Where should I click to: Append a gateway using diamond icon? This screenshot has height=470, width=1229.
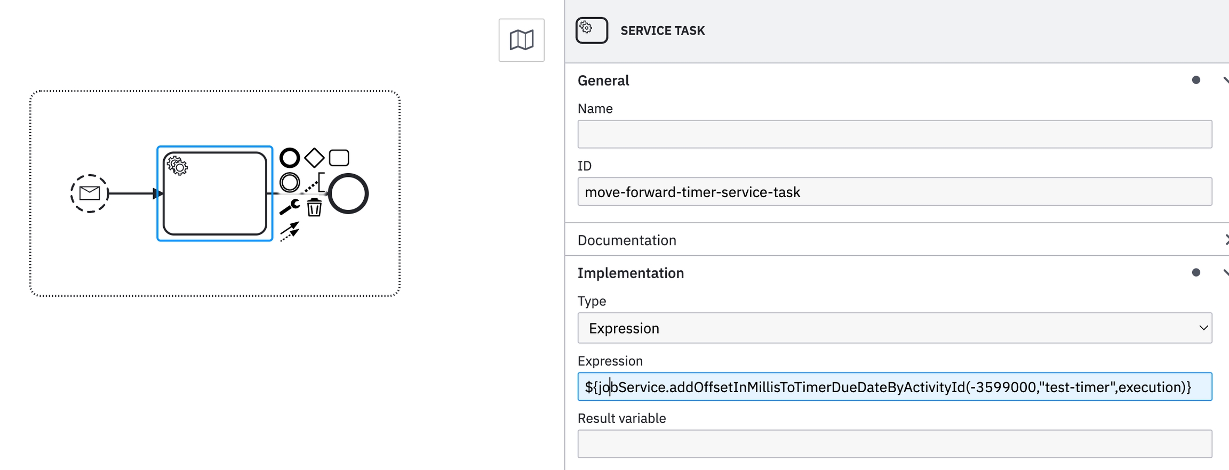(x=314, y=158)
